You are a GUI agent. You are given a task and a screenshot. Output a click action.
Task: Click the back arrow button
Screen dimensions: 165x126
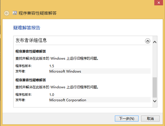7,13
